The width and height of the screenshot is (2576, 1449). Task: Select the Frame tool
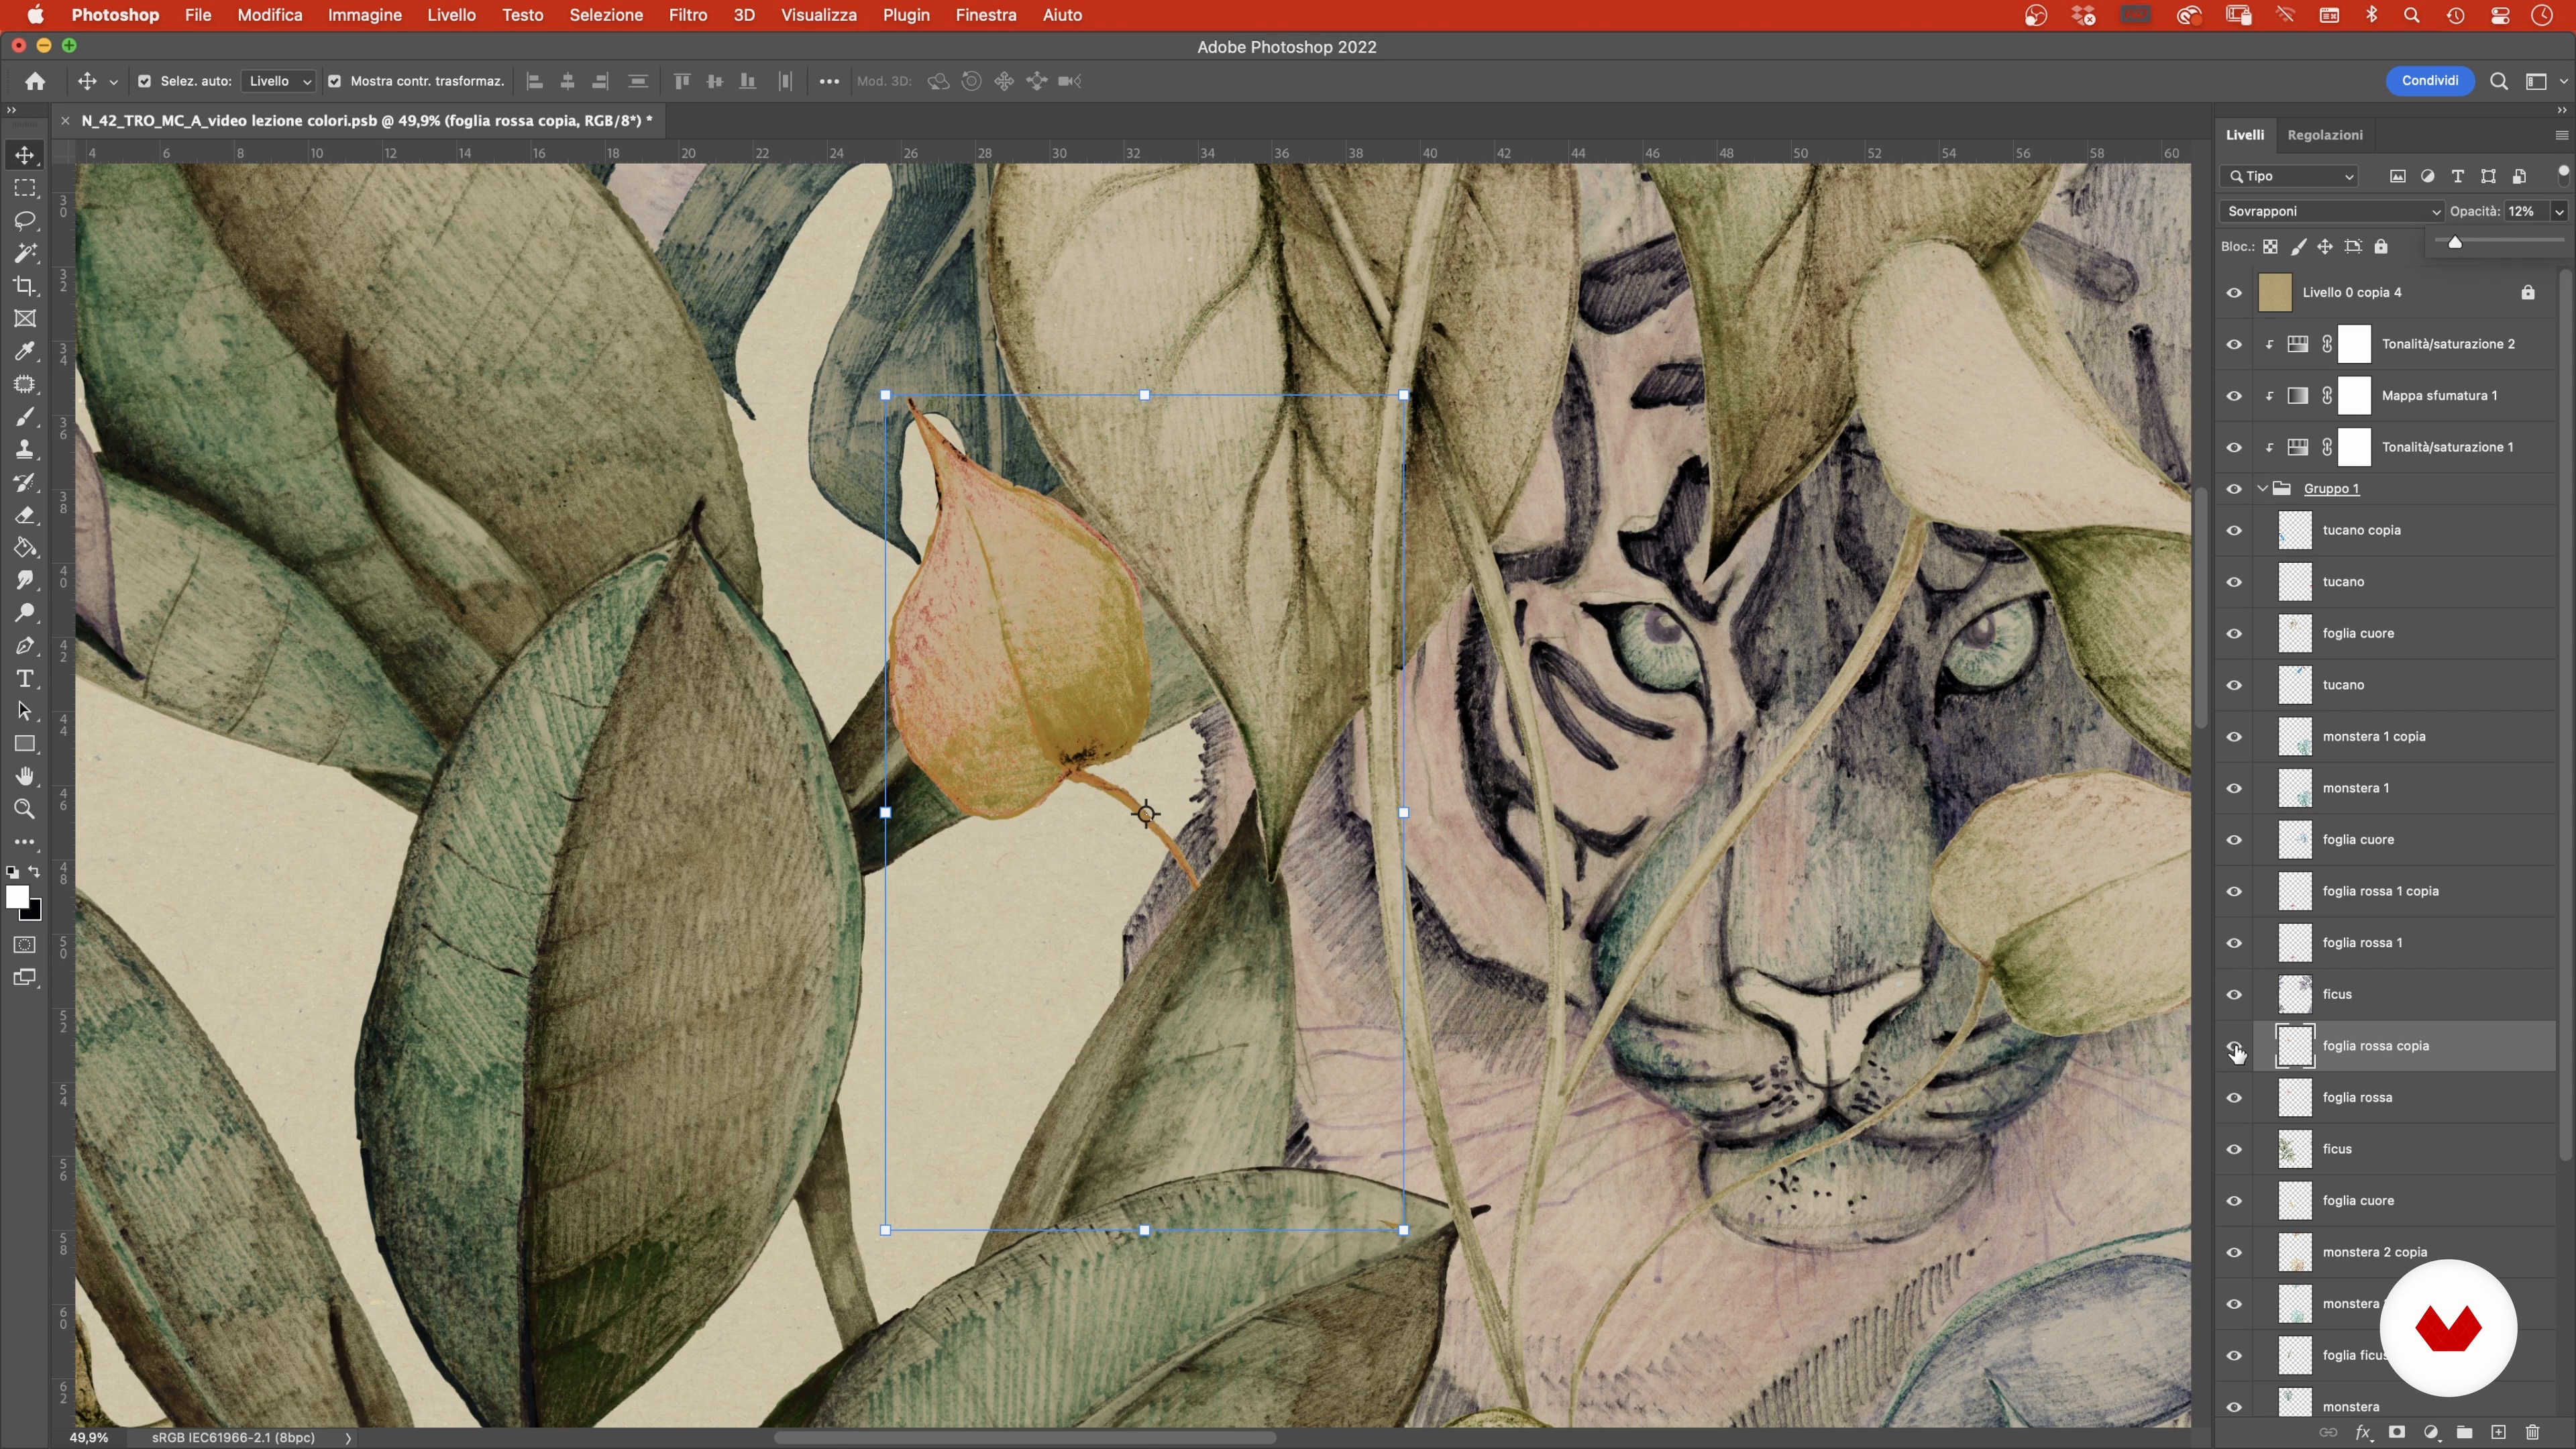(25, 319)
